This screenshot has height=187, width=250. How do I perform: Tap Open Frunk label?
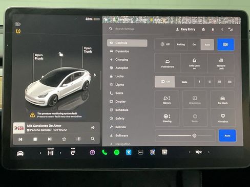click(39, 57)
